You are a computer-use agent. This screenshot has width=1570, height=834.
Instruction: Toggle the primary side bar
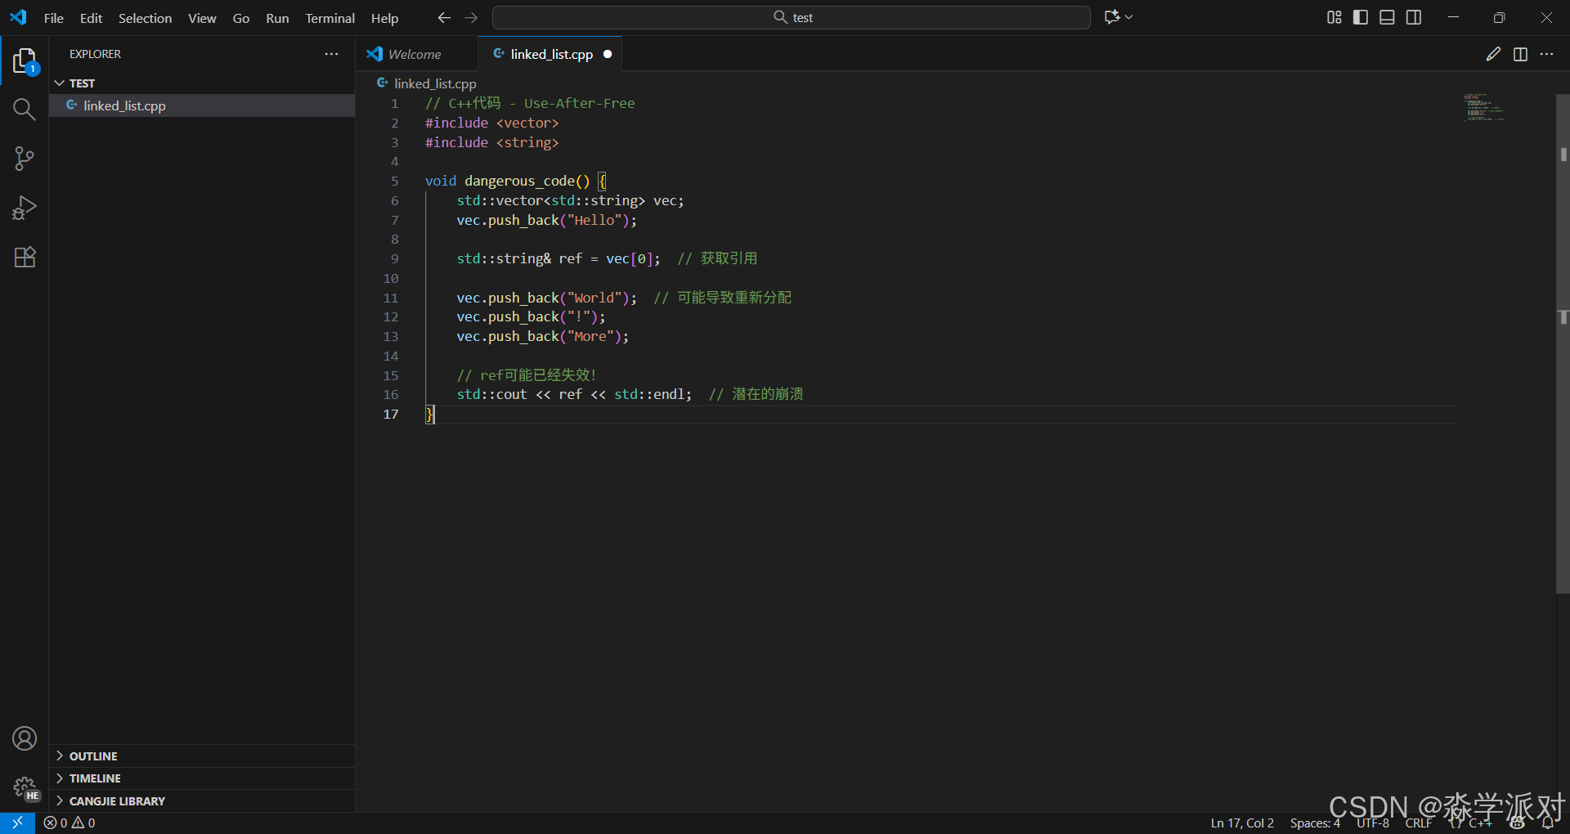pyautogui.click(x=1361, y=17)
